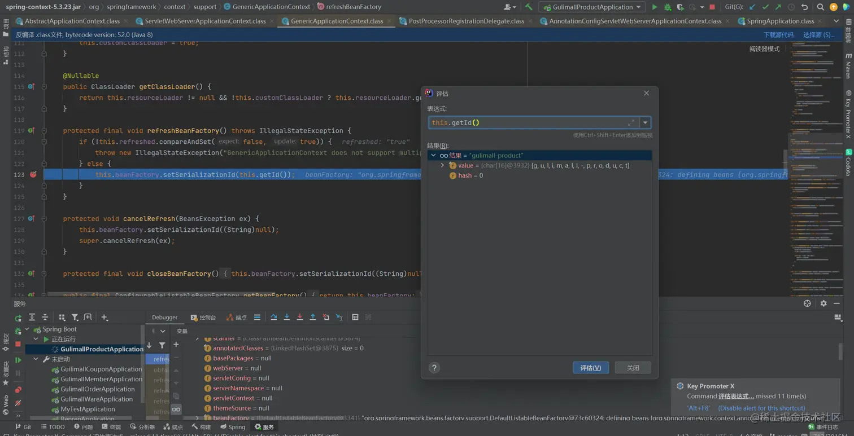
Task: Open SpringApplication.class editor tab
Action: (780, 21)
